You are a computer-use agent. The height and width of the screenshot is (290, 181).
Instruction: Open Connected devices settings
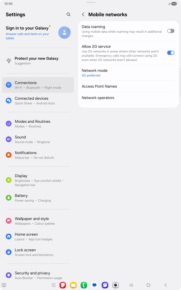coord(38,101)
